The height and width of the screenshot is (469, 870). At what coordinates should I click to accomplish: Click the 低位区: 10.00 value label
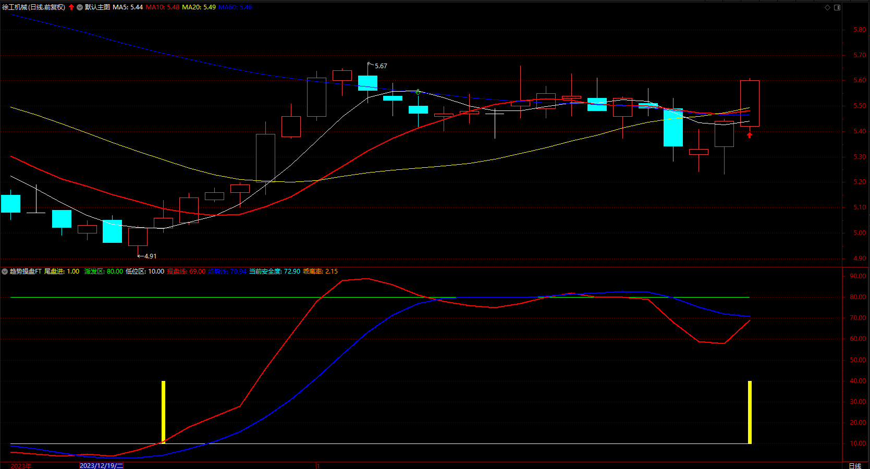pos(145,271)
